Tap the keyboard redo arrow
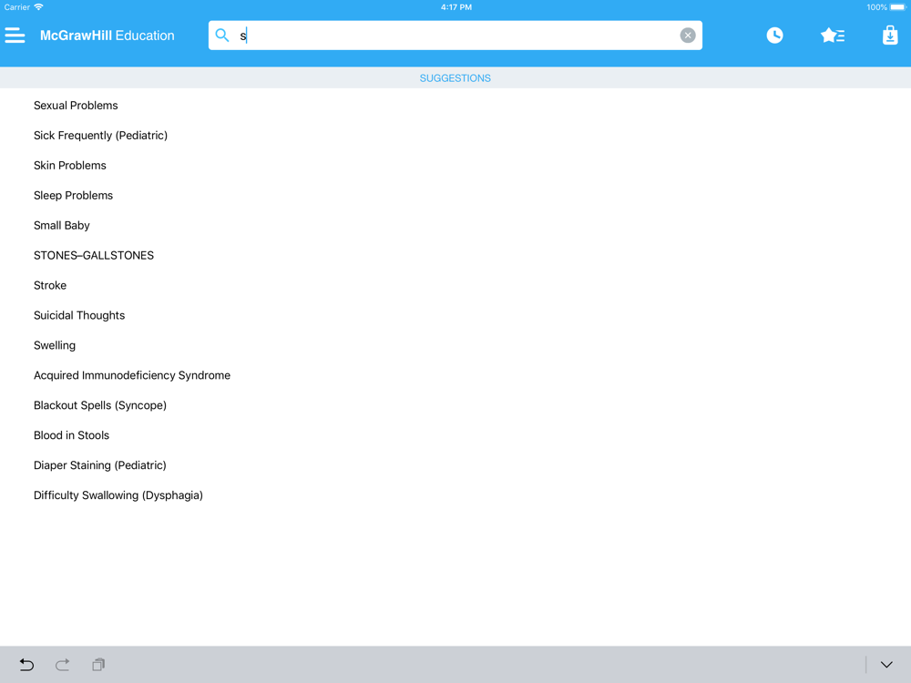The width and height of the screenshot is (911, 683). click(63, 665)
